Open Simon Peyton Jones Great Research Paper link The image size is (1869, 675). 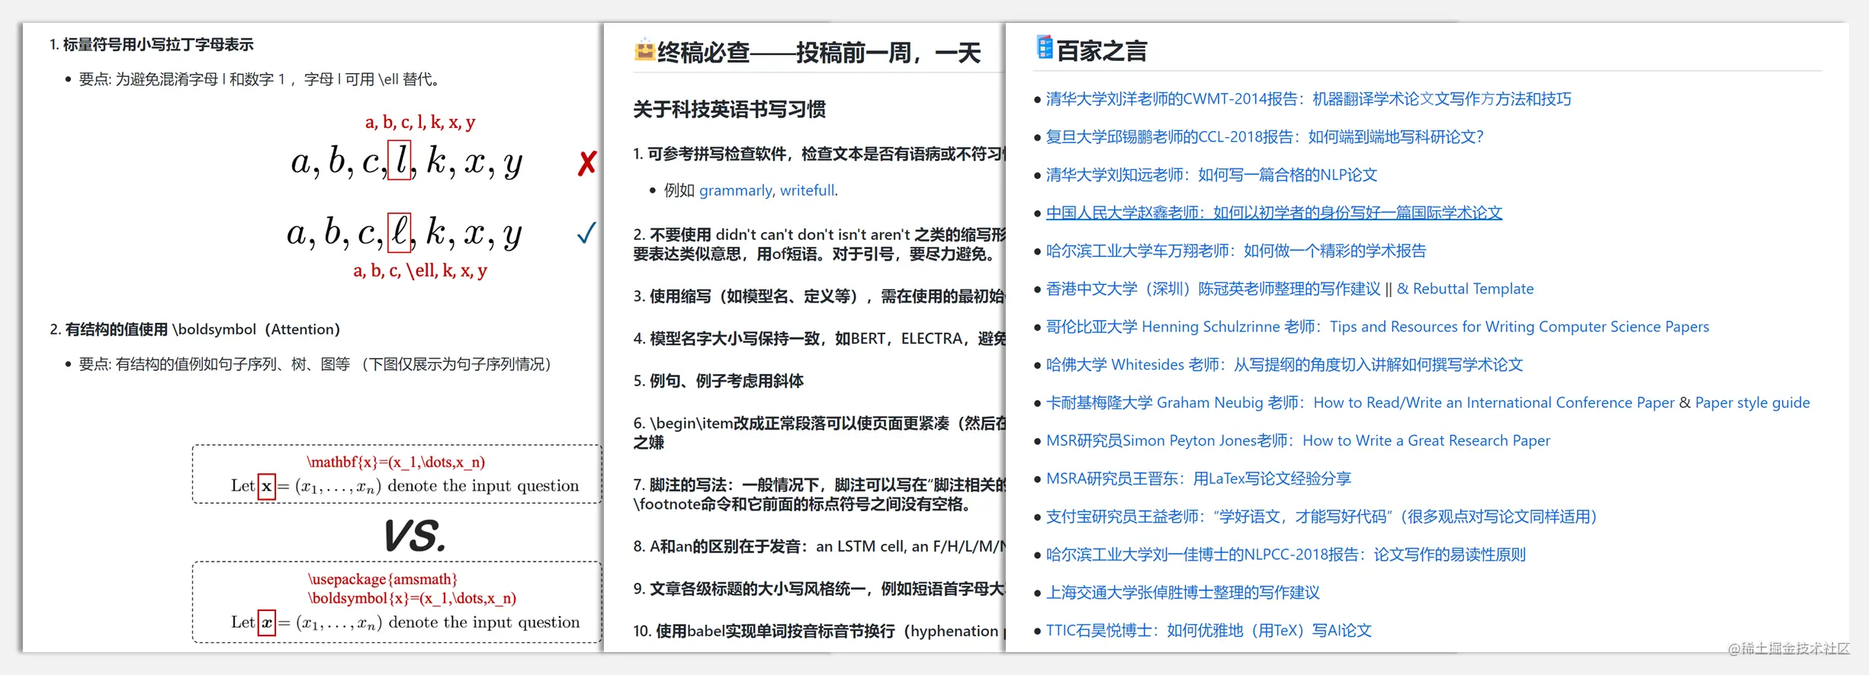tap(1298, 440)
